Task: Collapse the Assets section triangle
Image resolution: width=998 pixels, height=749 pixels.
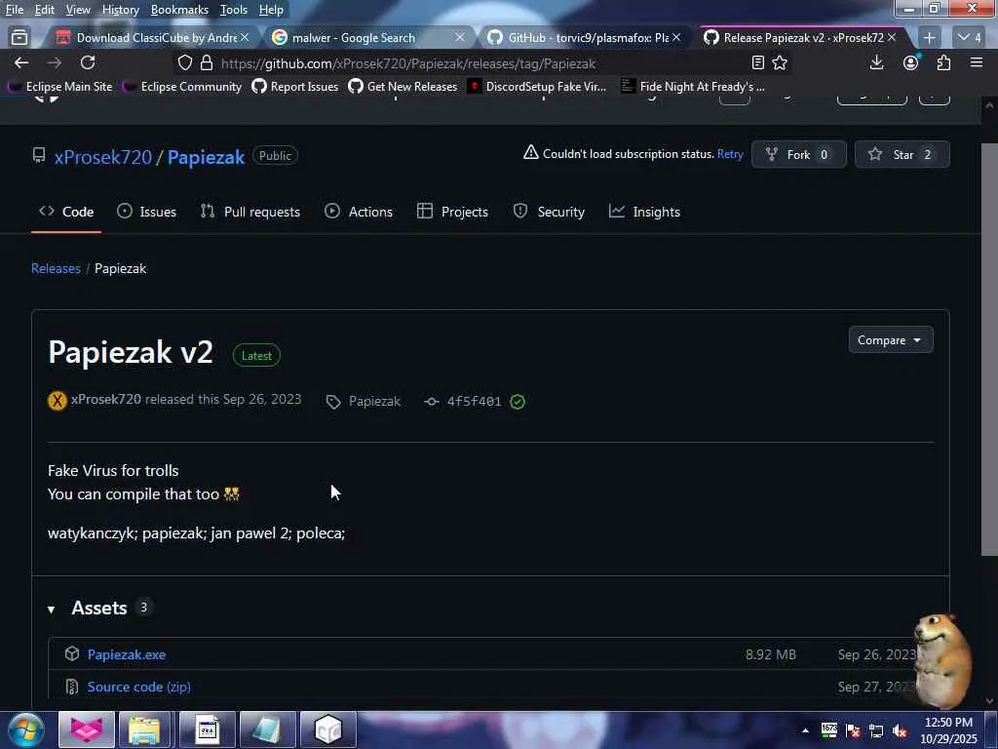Action: [x=52, y=610]
